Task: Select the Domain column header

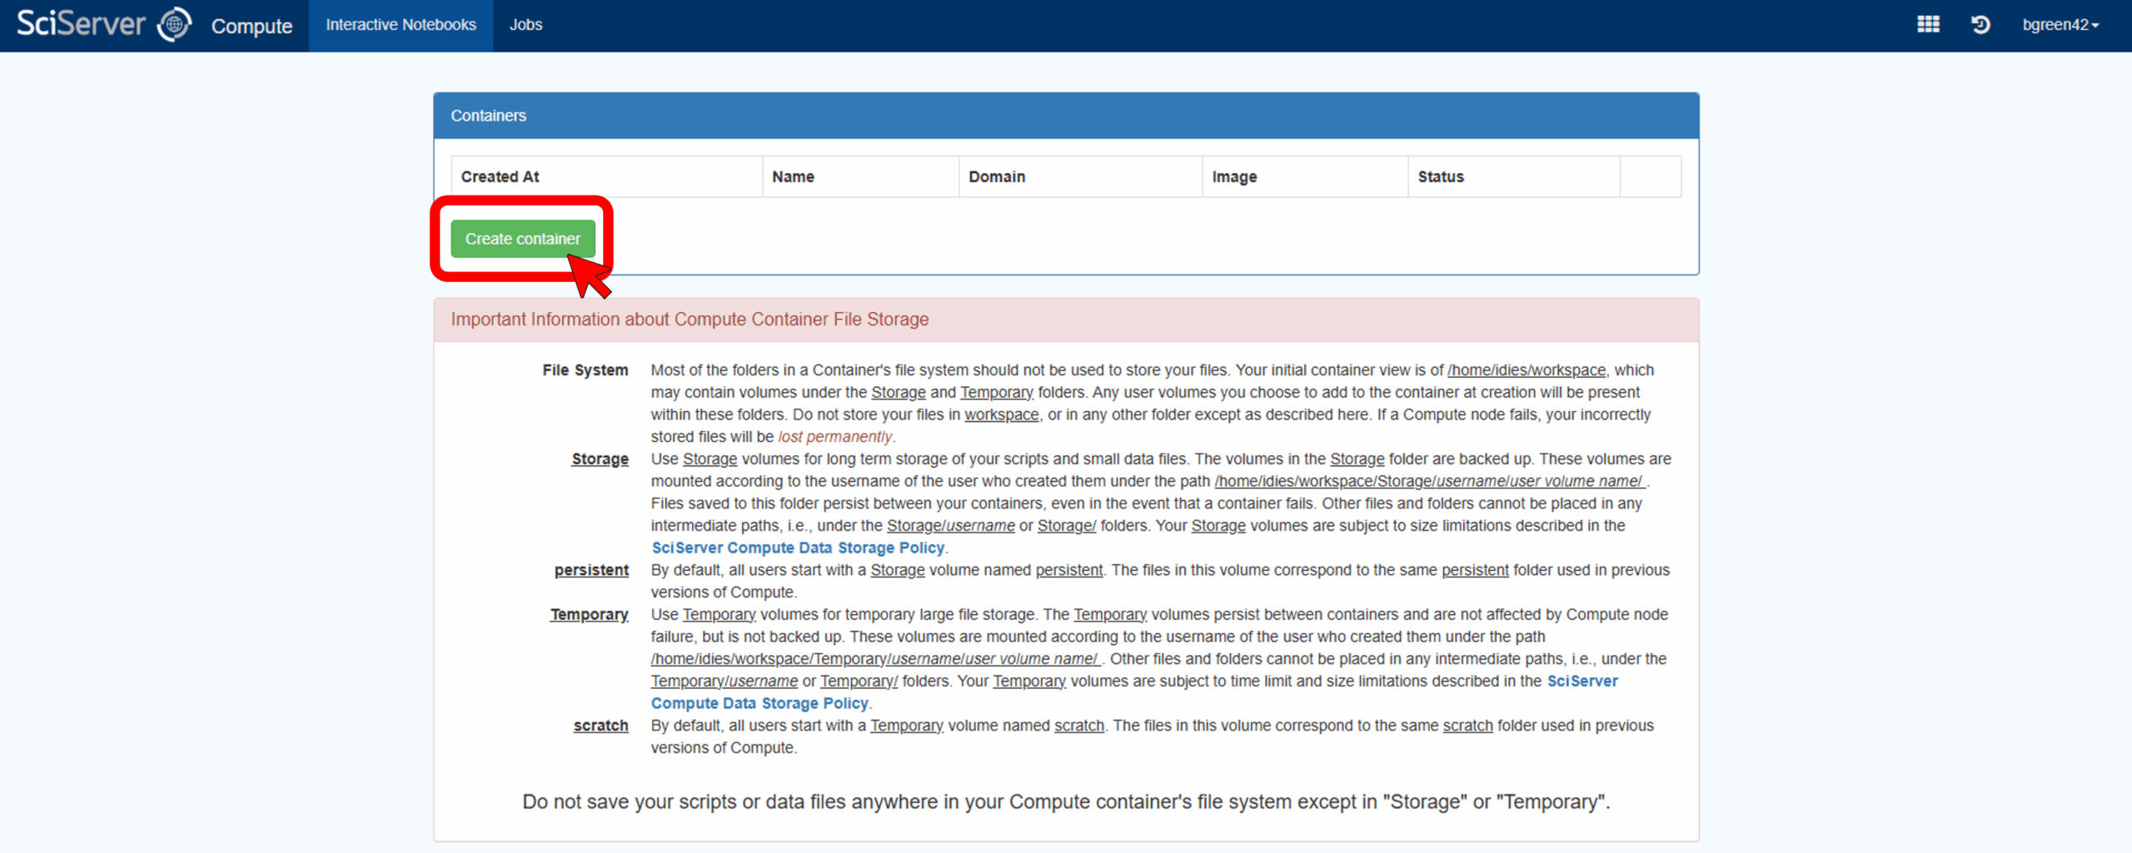Action: [996, 176]
